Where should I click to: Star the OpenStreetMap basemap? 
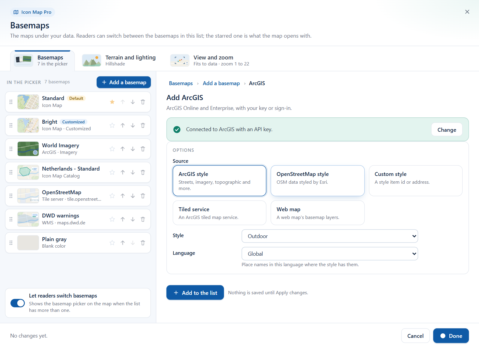coord(112,196)
